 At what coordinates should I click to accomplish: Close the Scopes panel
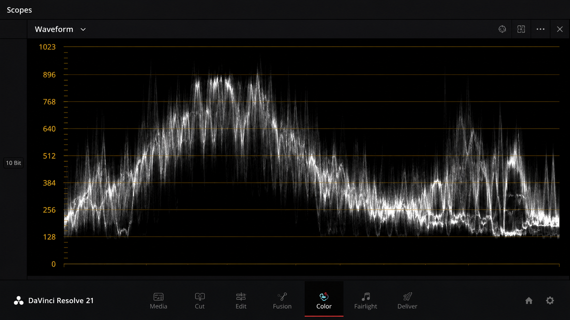pos(560,29)
